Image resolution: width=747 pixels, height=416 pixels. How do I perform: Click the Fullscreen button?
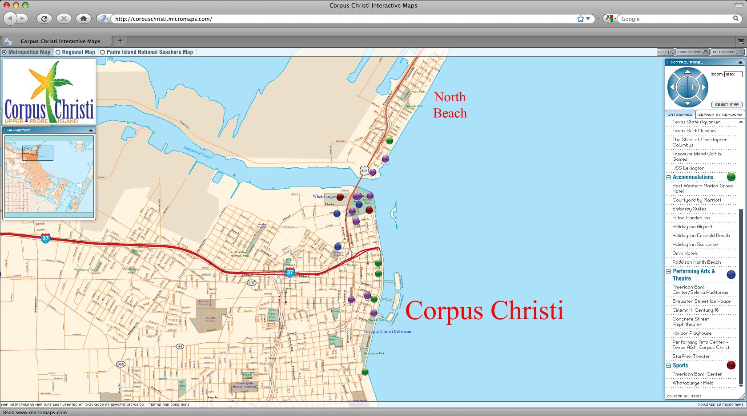tap(727, 52)
